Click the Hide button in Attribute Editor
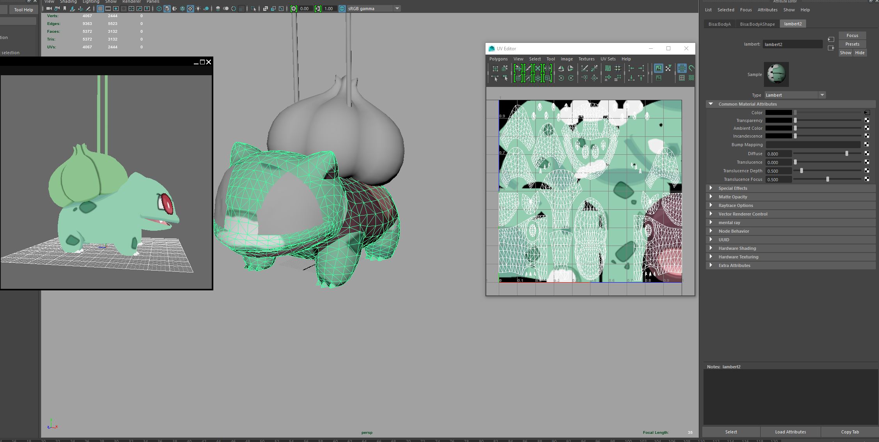 [x=860, y=53]
